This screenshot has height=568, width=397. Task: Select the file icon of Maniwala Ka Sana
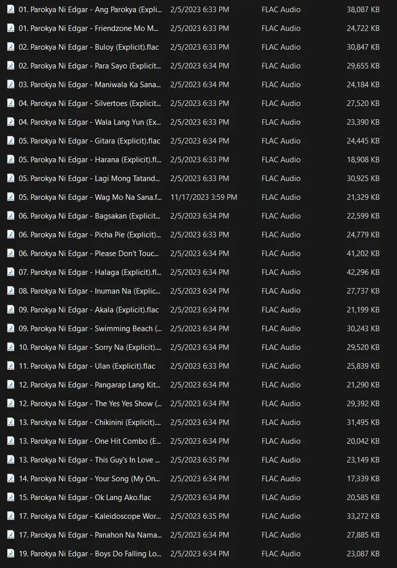[x=11, y=84]
